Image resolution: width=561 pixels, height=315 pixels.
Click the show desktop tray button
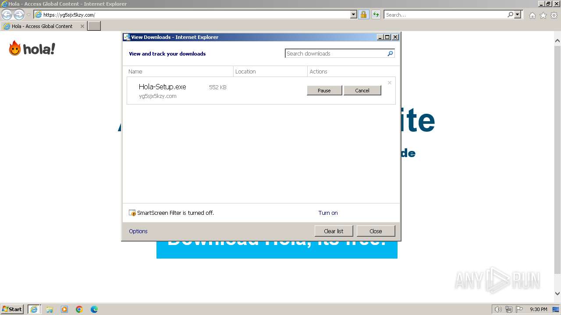556,309
